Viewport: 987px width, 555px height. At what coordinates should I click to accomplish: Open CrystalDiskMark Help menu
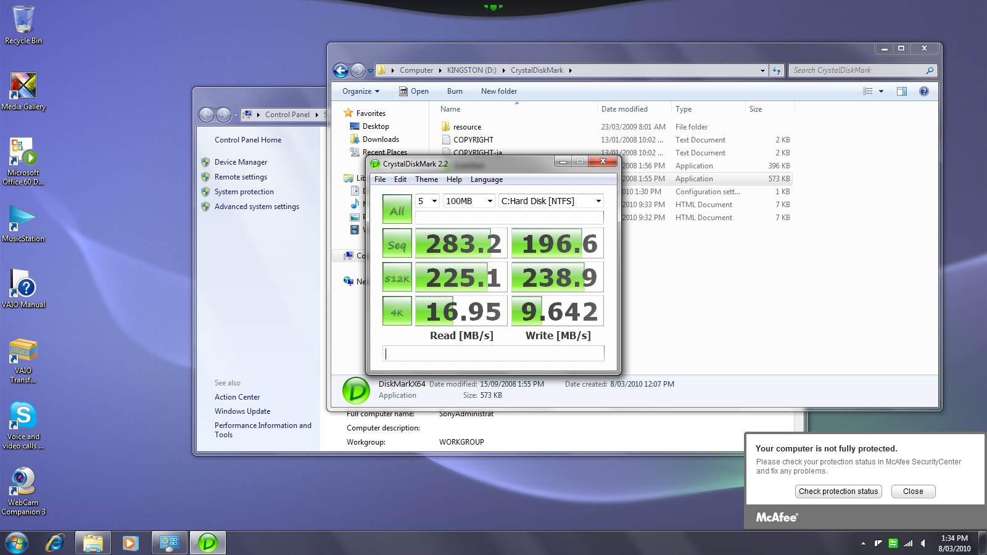coord(454,179)
